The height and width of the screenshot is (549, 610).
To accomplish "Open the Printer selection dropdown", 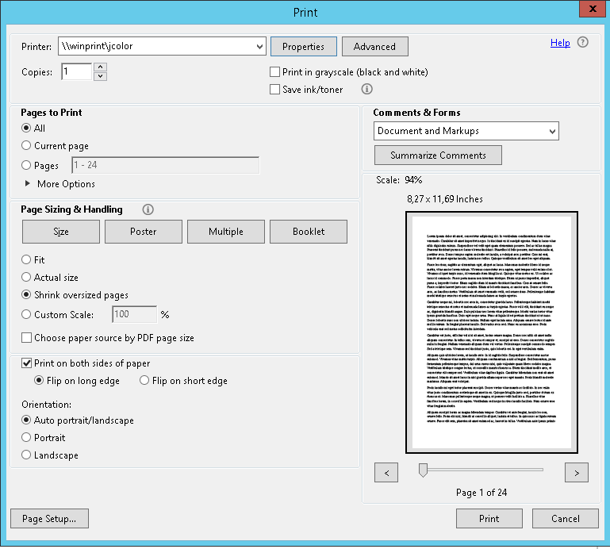I will click(x=259, y=47).
